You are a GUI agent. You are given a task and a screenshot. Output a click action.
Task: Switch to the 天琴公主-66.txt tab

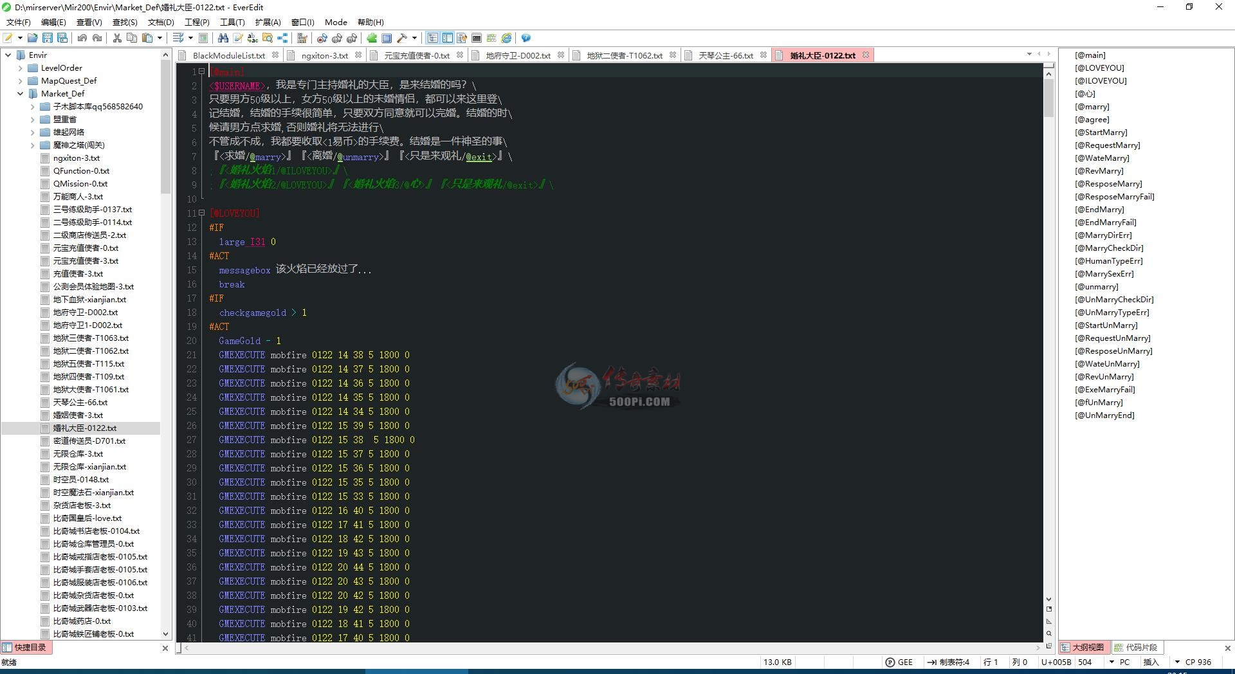click(x=726, y=55)
